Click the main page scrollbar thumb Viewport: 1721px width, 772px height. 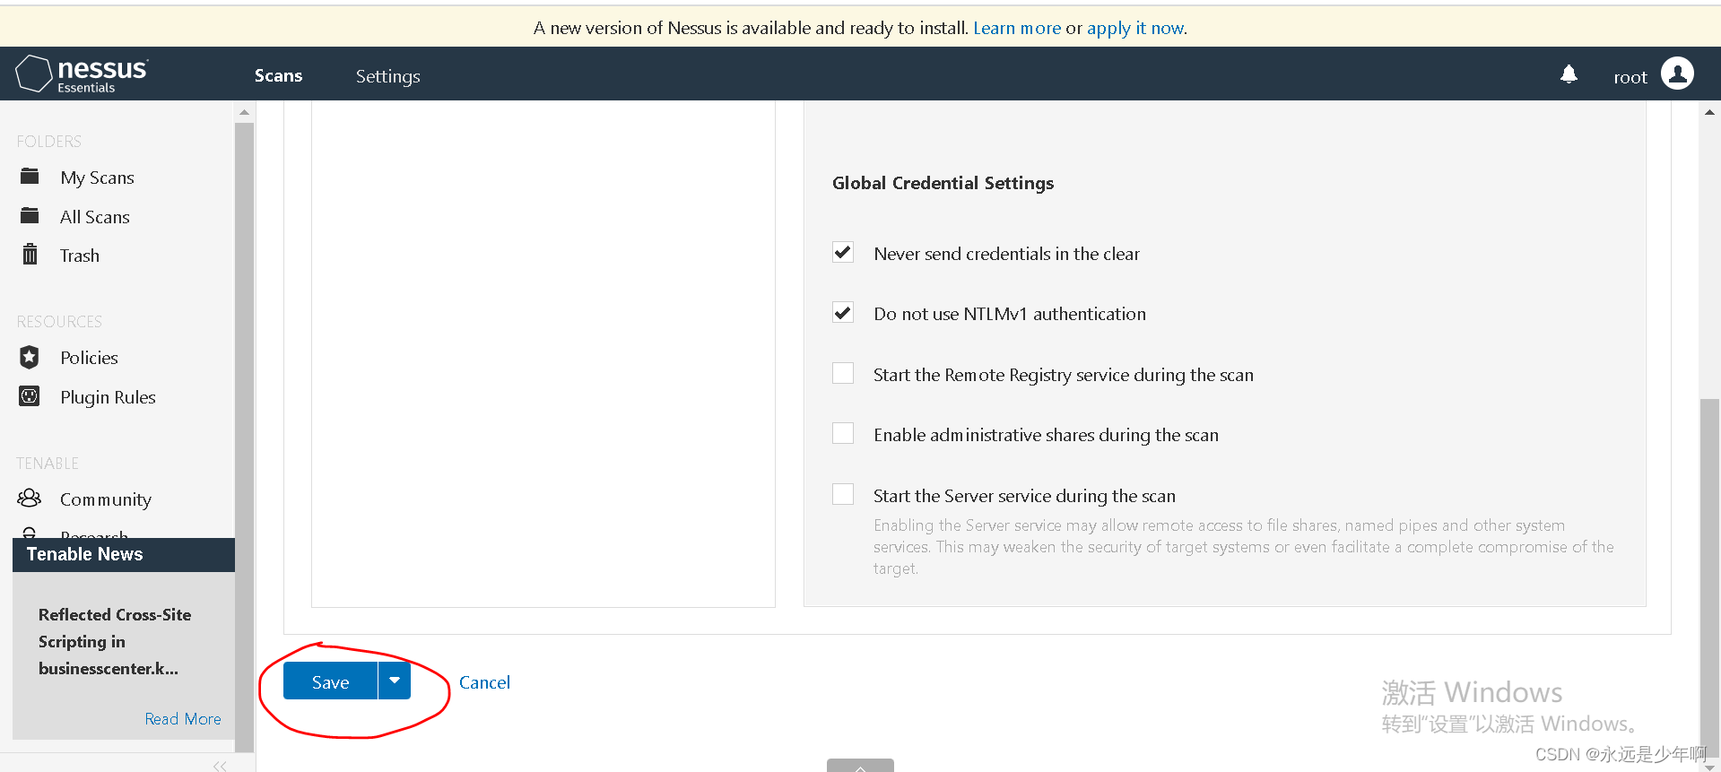[1709, 578]
